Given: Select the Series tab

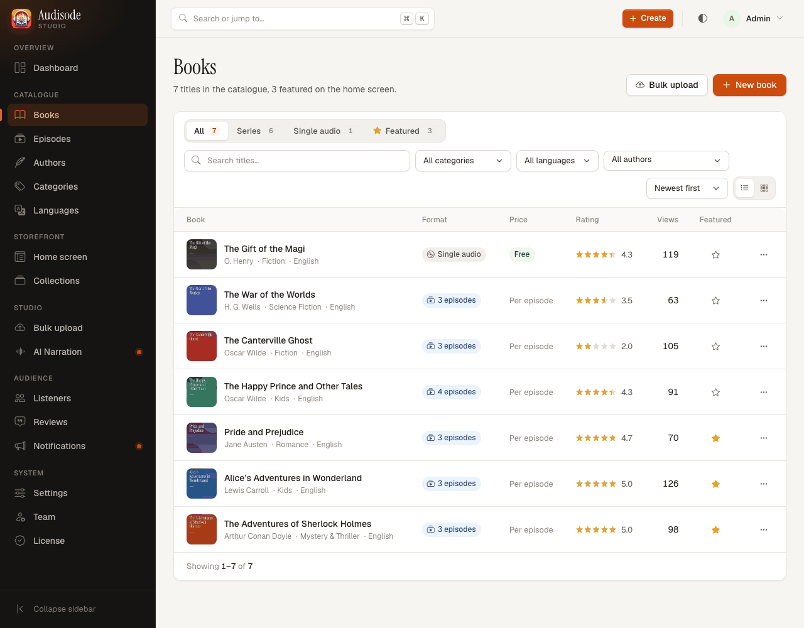Looking at the screenshot, I should (255, 131).
